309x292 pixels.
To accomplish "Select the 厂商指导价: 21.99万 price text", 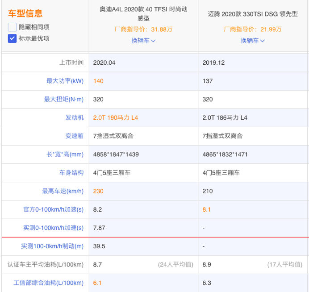I will (x=253, y=29).
